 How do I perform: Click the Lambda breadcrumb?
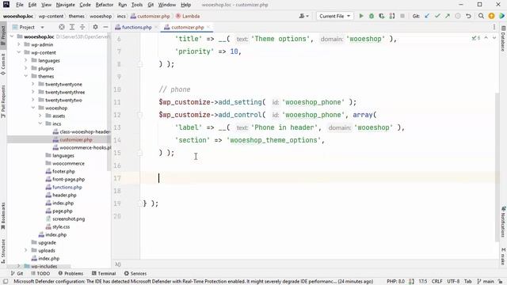point(188,16)
